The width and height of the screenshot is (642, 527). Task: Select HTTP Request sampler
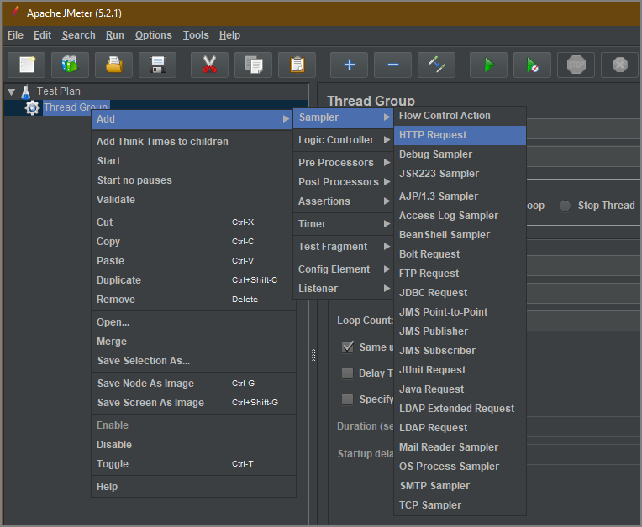pos(460,135)
